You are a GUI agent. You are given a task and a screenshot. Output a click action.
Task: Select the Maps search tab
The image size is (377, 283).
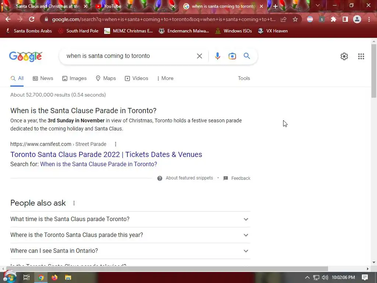pos(106,78)
